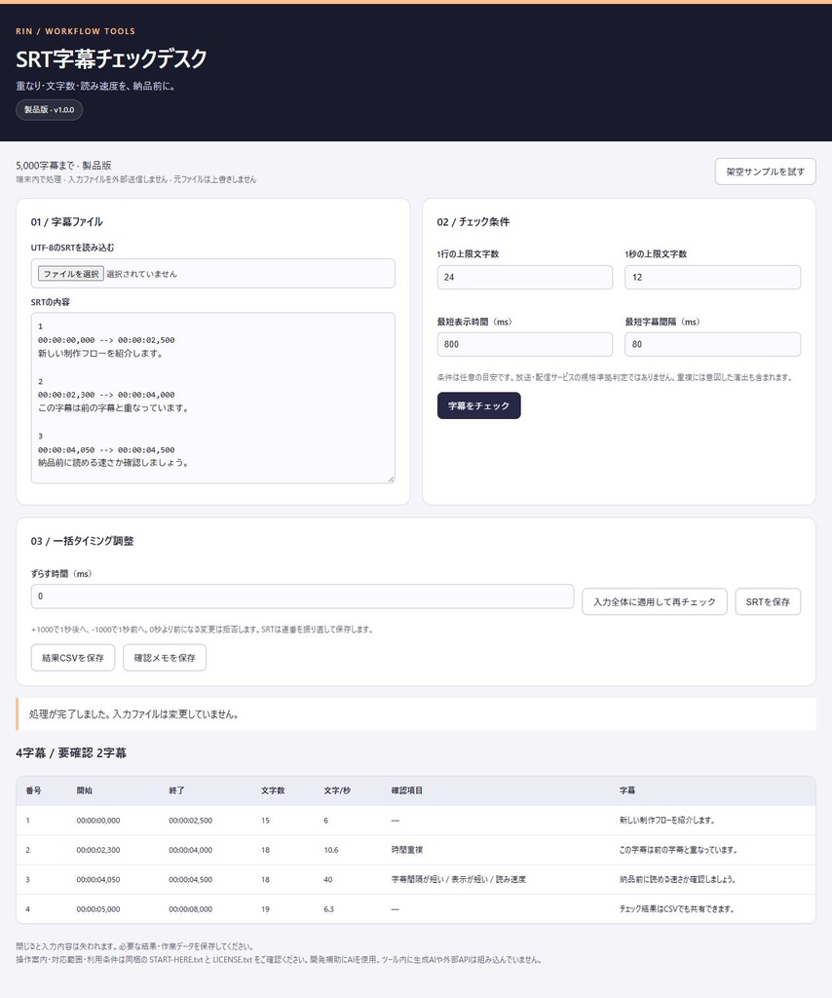Image resolution: width=832 pixels, height=998 pixels.
Task: Click the 架空サンプルを試す button
Action: click(x=765, y=172)
